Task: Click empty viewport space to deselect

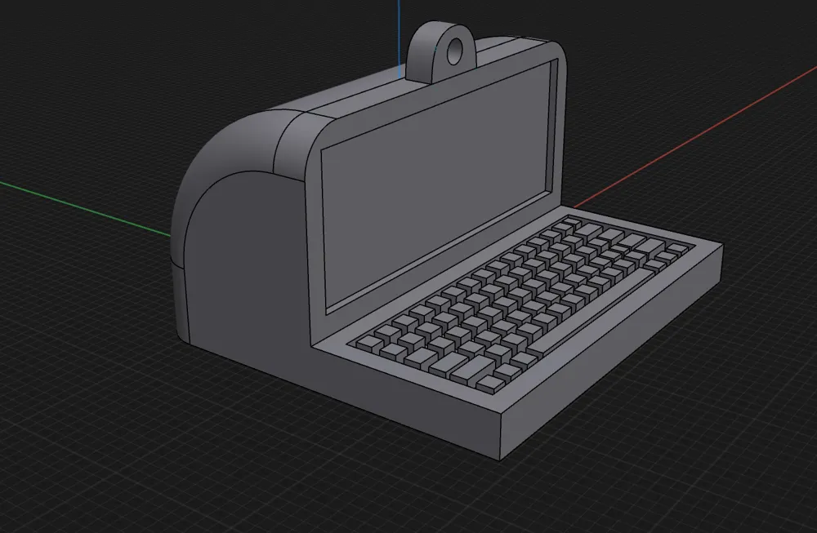Action: point(98,457)
